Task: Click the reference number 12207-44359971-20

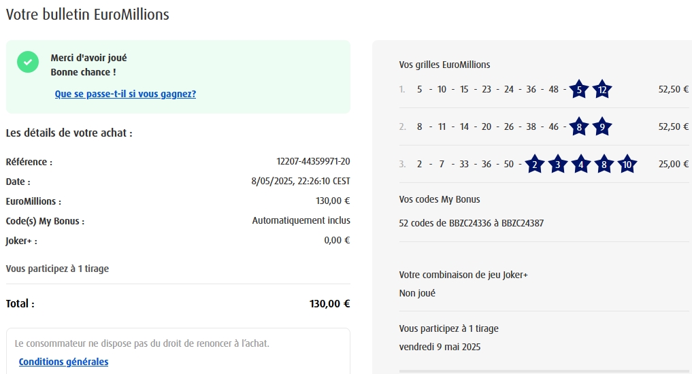Action: (313, 162)
